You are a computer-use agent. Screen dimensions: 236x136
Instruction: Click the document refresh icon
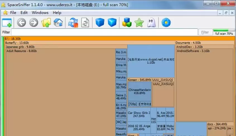(x=85, y=23)
